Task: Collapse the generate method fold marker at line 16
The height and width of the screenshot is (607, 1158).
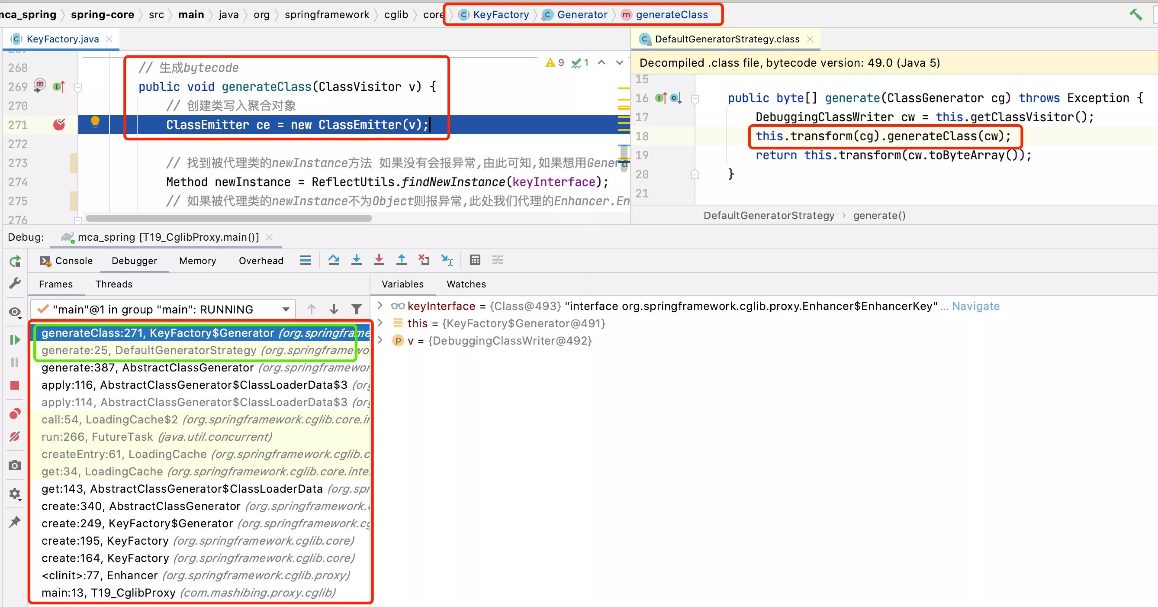Action: (695, 99)
